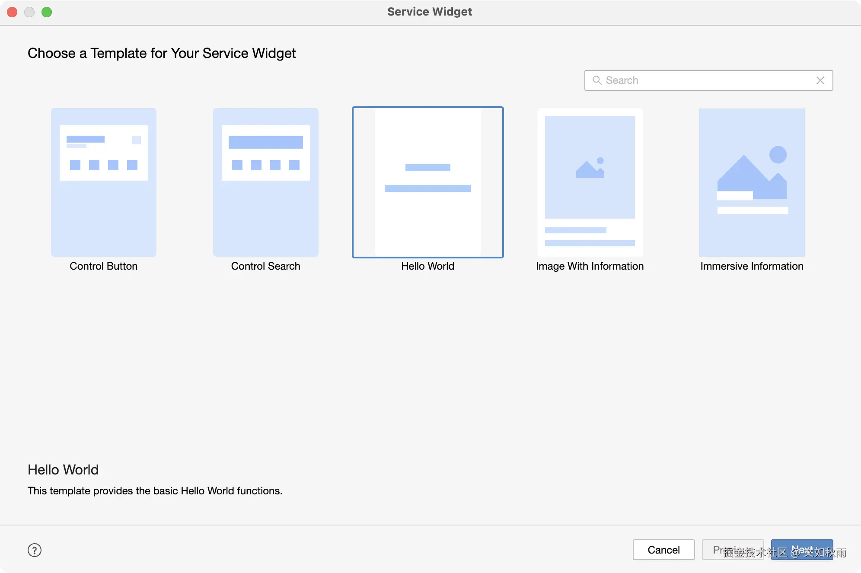Click the gray minimize window button
This screenshot has width=861, height=573.
pos(29,12)
